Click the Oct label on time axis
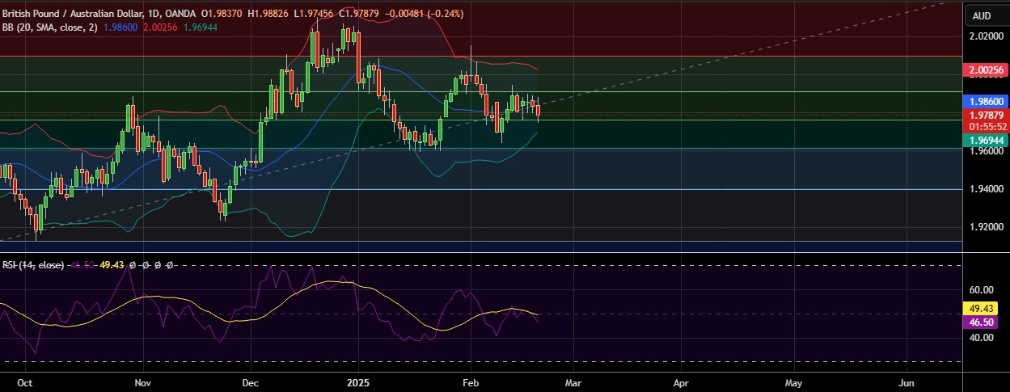Viewport: 1010px width, 392px height. click(25, 381)
